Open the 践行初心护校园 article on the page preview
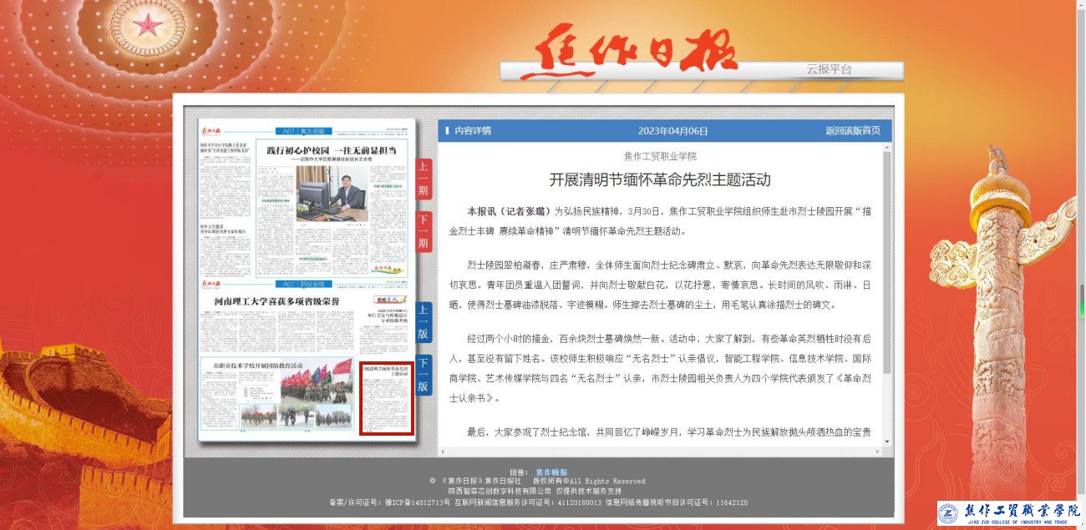1086x530 pixels. pos(331,151)
